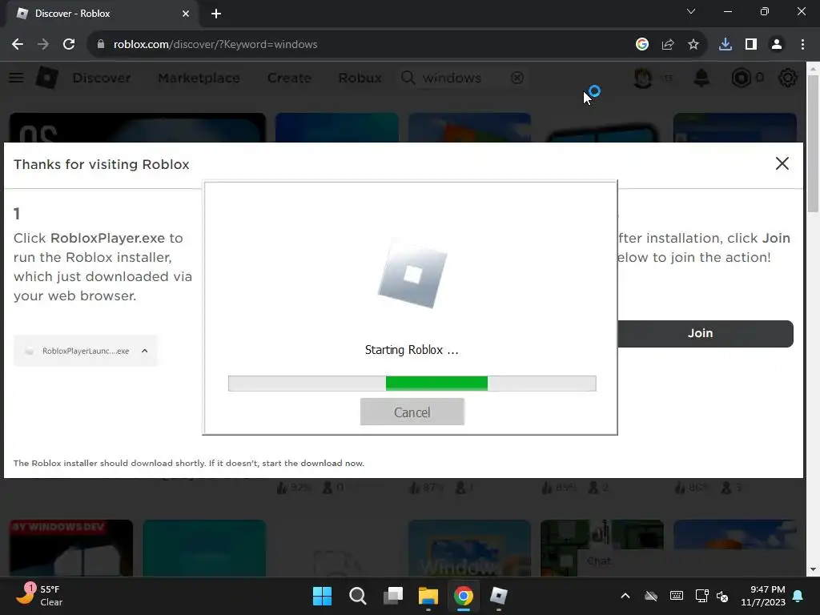The width and height of the screenshot is (820, 615).
Task: Open the Chrome tab search chevron
Action: (691, 11)
